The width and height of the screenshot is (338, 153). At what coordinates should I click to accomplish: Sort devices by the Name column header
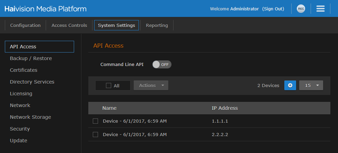click(x=109, y=108)
